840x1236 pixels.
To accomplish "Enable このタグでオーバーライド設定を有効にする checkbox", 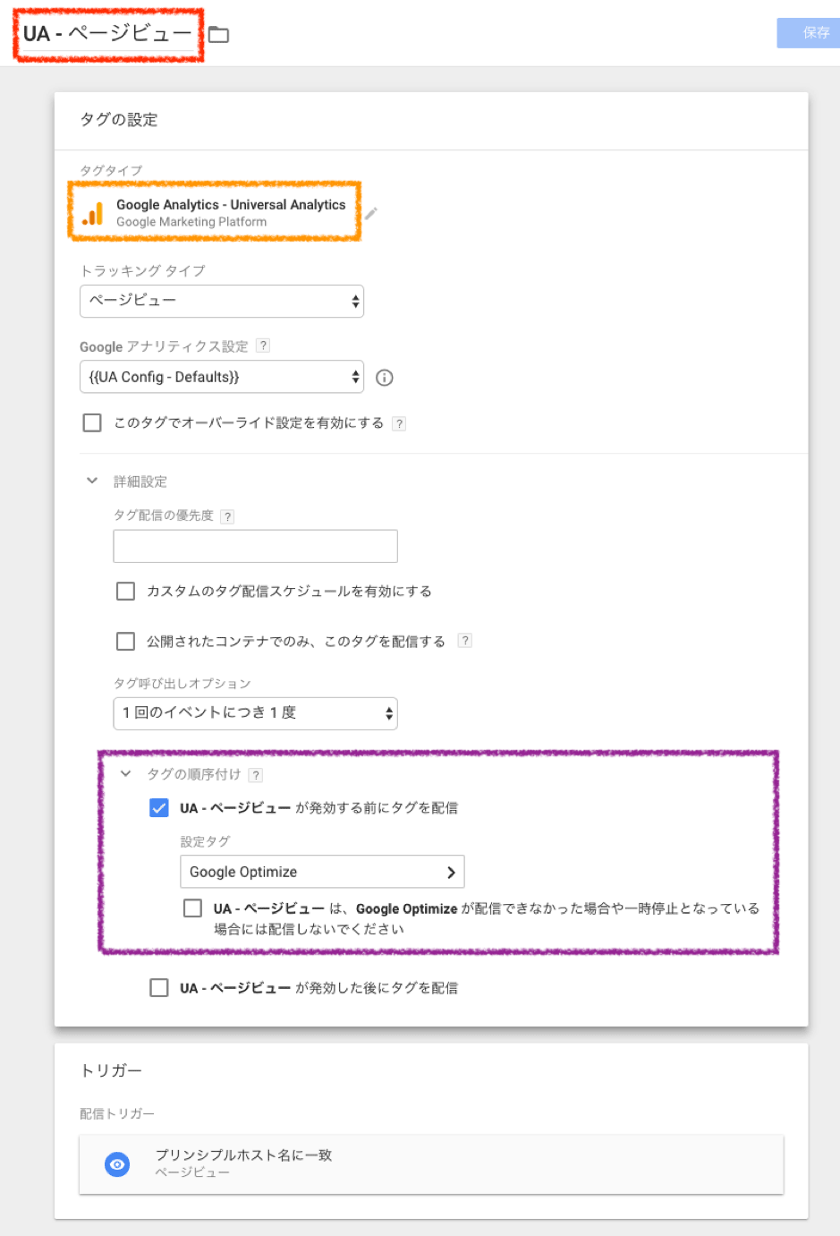I will click(x=92, y=422).
